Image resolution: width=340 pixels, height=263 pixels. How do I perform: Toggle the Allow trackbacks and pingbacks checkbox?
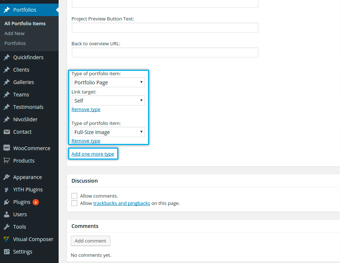(74, 203)
